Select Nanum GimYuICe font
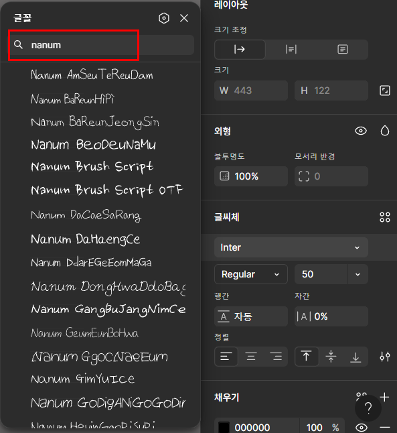Viewport: 397px width, 433px height. [83, 379]
